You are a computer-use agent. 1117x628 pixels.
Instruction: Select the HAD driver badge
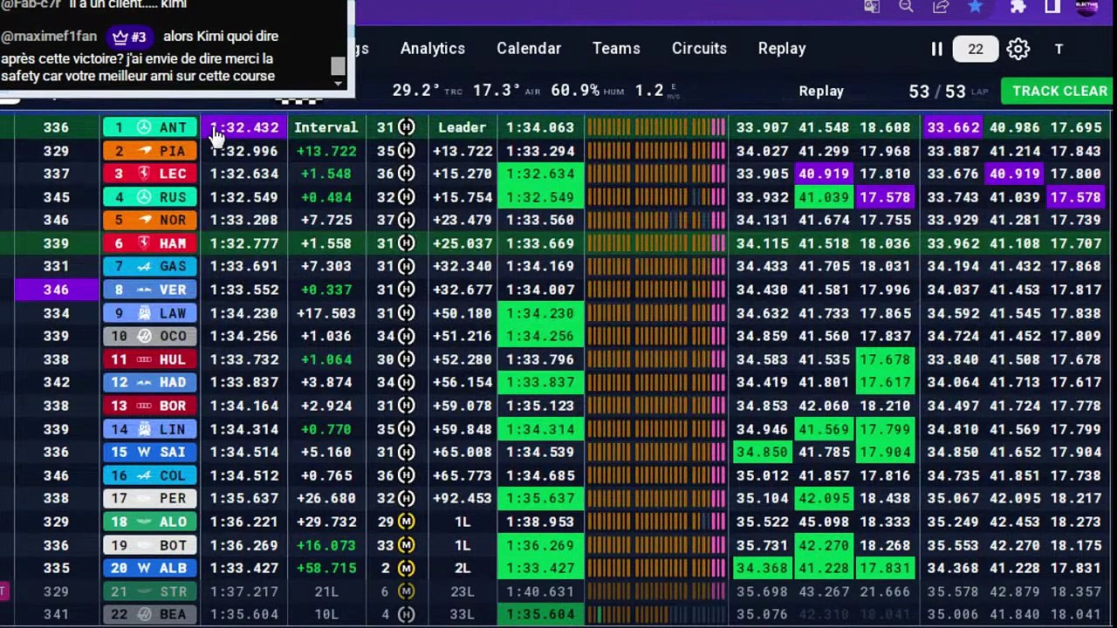[150, 382]
